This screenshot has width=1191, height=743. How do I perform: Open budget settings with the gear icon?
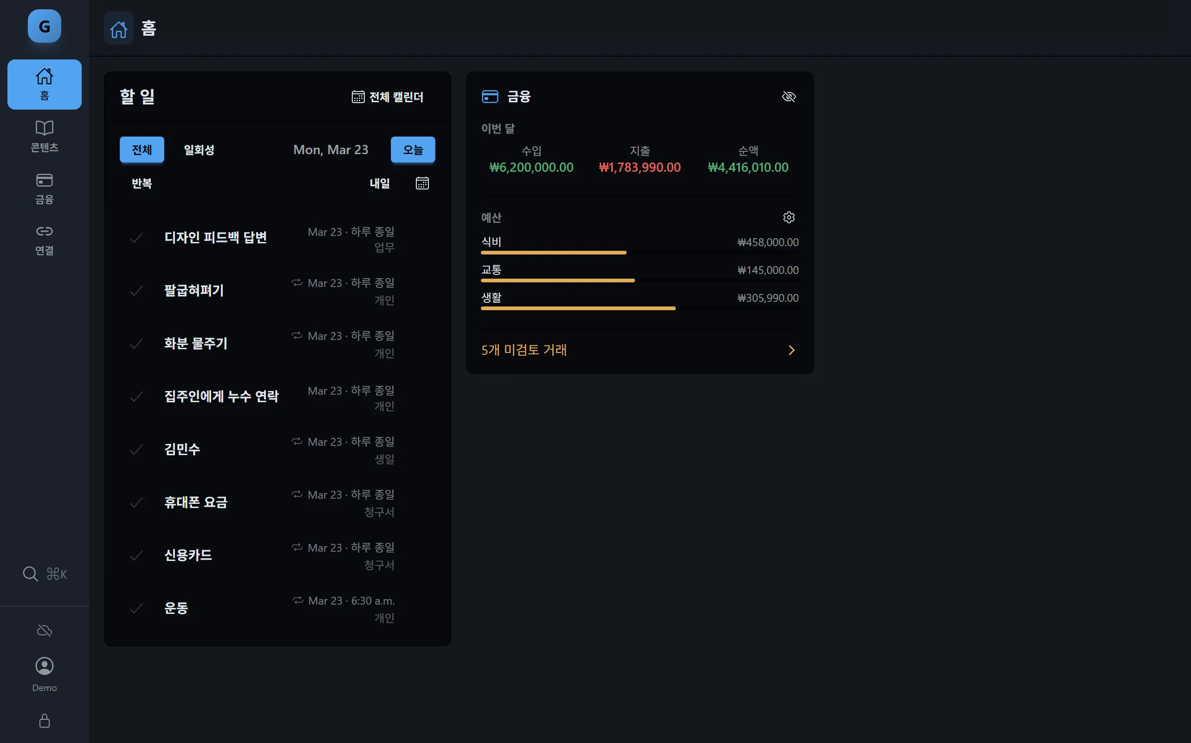click(x=788, y=217)
